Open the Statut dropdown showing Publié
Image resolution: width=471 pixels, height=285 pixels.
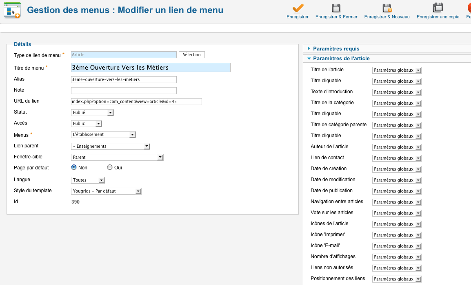pos(92,113)
